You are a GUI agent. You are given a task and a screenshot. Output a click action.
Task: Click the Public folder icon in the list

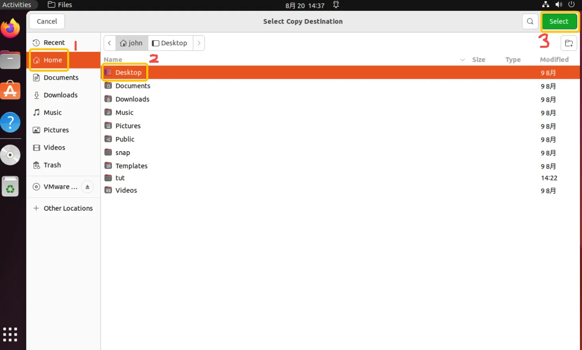(x=108, y=139)
